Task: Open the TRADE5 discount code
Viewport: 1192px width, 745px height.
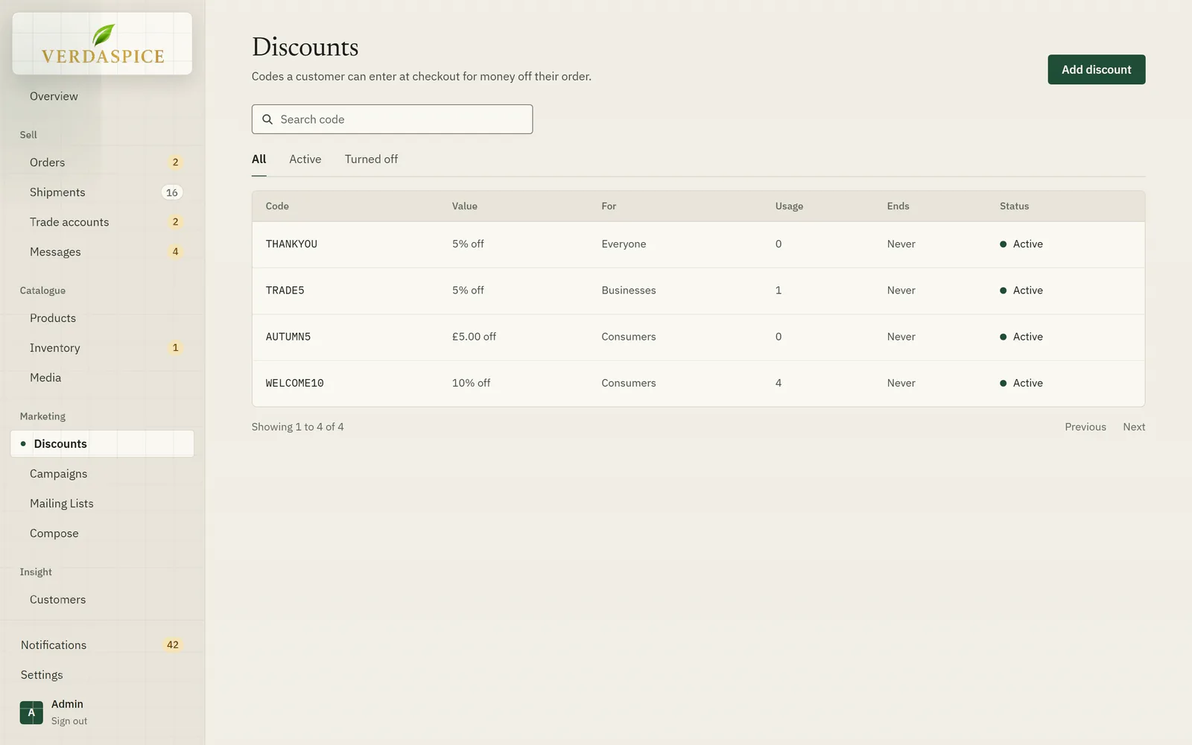Action: coord(285,291)
